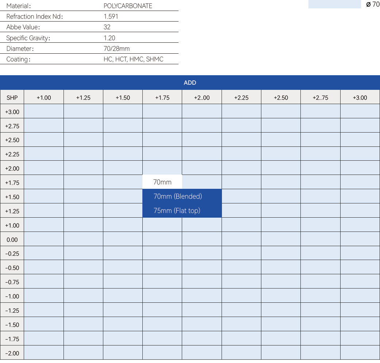380x363 pixels.
Task: Select the 70mm legend entry
Action: [x=162, y=182]
